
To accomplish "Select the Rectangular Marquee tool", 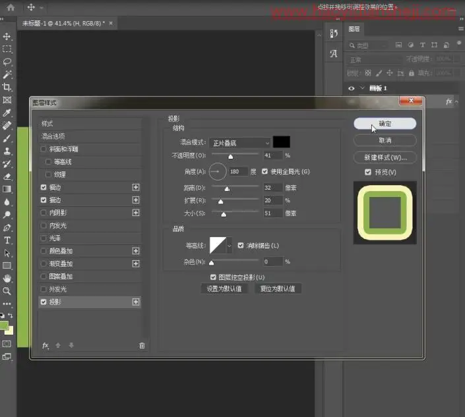I will (x=7, y=49).
